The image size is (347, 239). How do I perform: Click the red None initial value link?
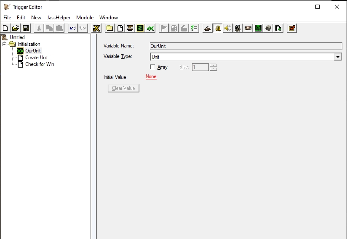[x=151, y=76]
